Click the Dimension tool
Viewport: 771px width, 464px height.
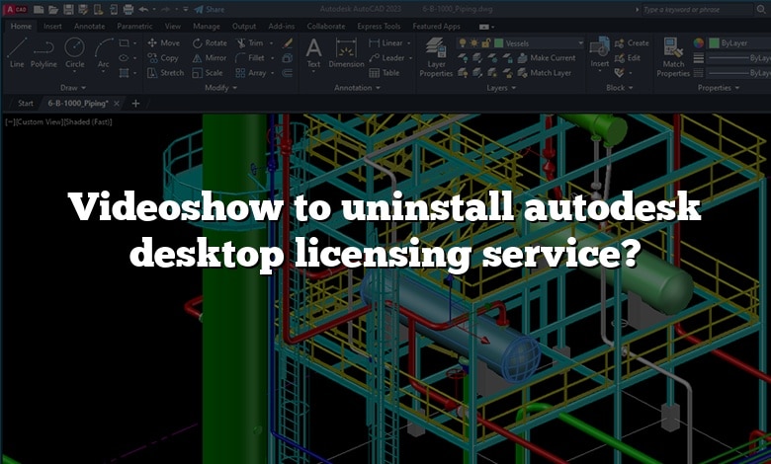(346, 52)
